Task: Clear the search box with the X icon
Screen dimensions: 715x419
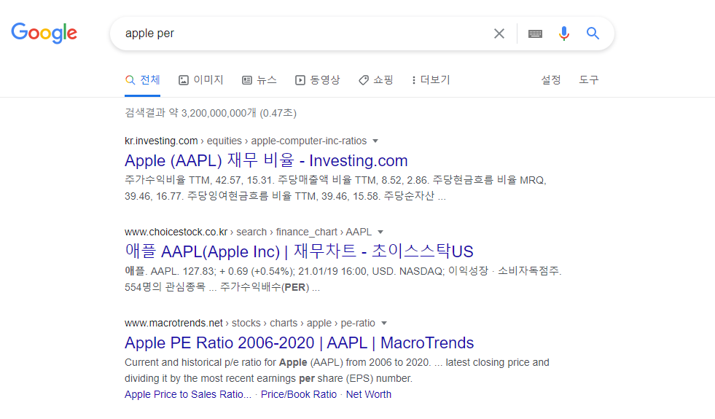Action: pyautogui.click(x=499, y=34)
